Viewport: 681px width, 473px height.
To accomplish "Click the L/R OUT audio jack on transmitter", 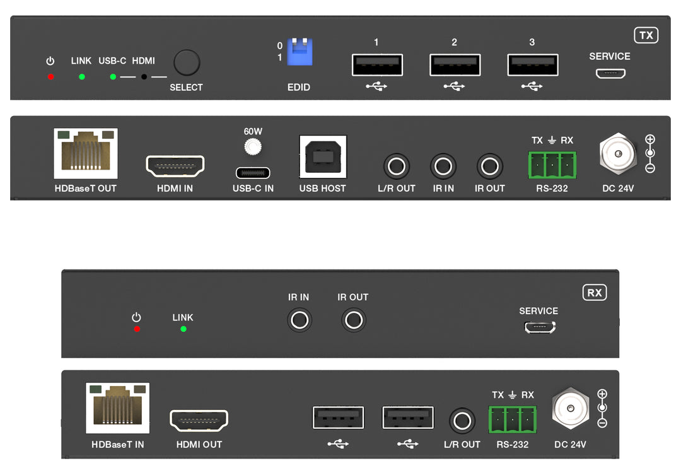I will pos(397,167).
